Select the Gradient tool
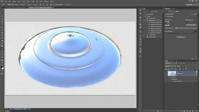Viewport: 199px width, 112px height. point(2,41)
